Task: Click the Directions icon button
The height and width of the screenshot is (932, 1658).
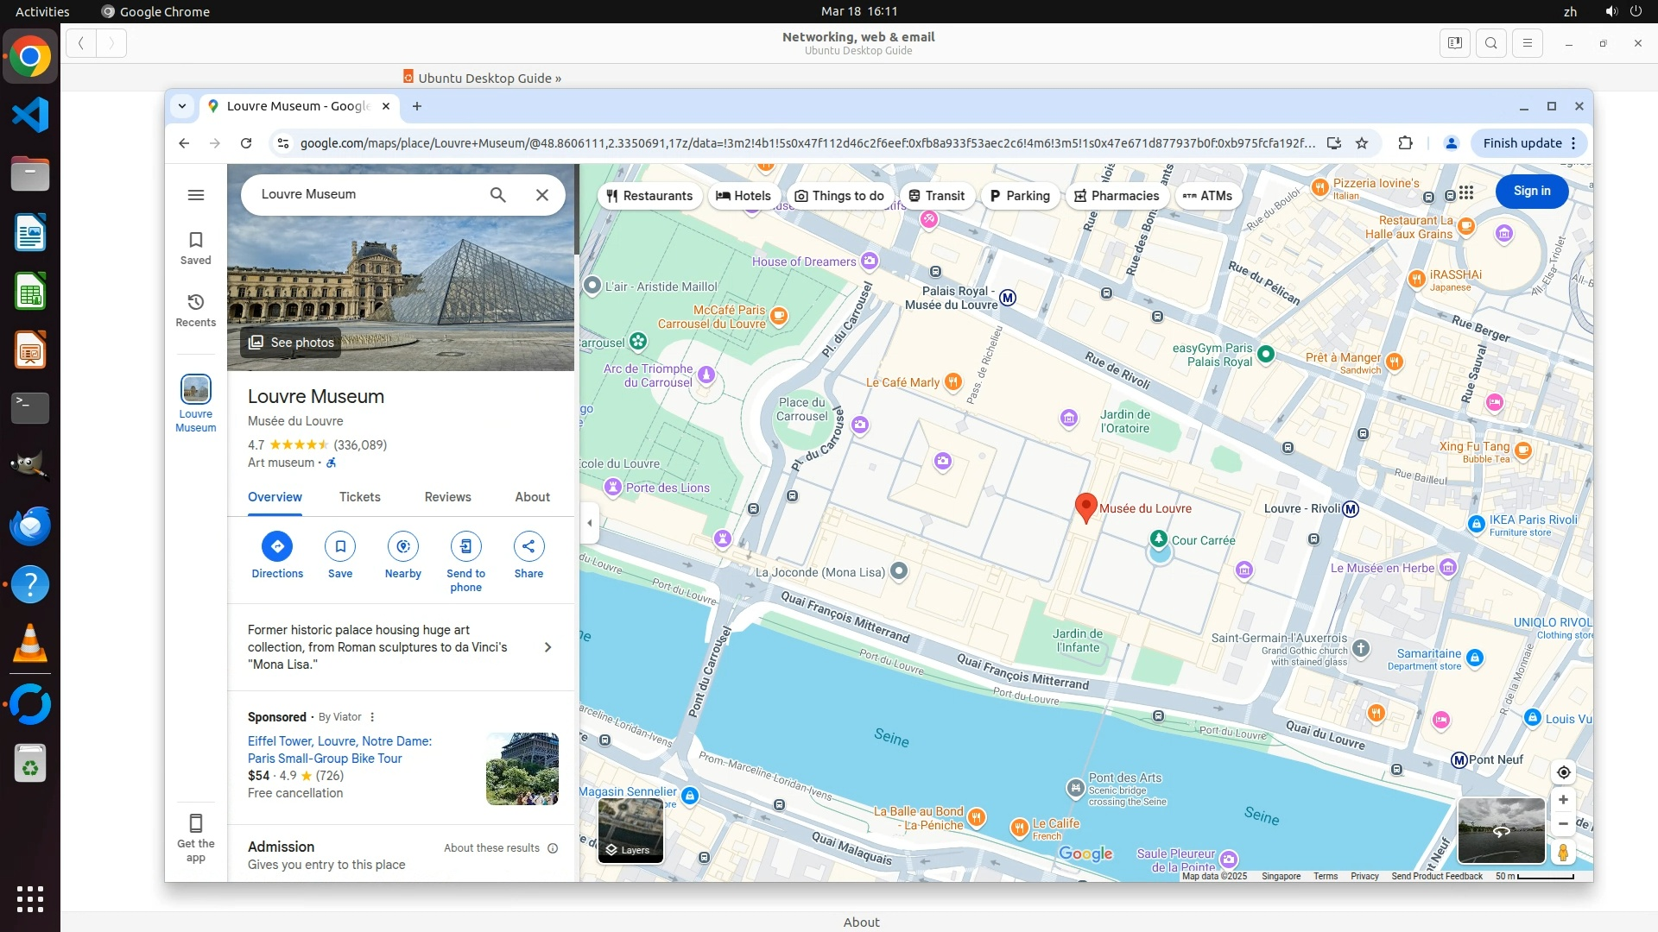Action: pyautogui.click(x=277, y=546)
